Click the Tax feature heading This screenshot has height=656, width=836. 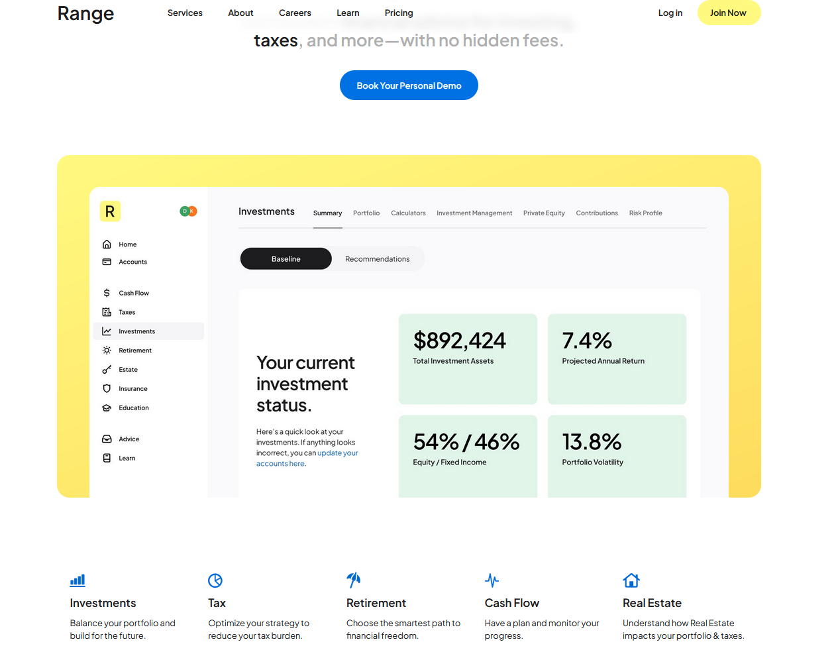pyautogui.click(x=217, y=603)
